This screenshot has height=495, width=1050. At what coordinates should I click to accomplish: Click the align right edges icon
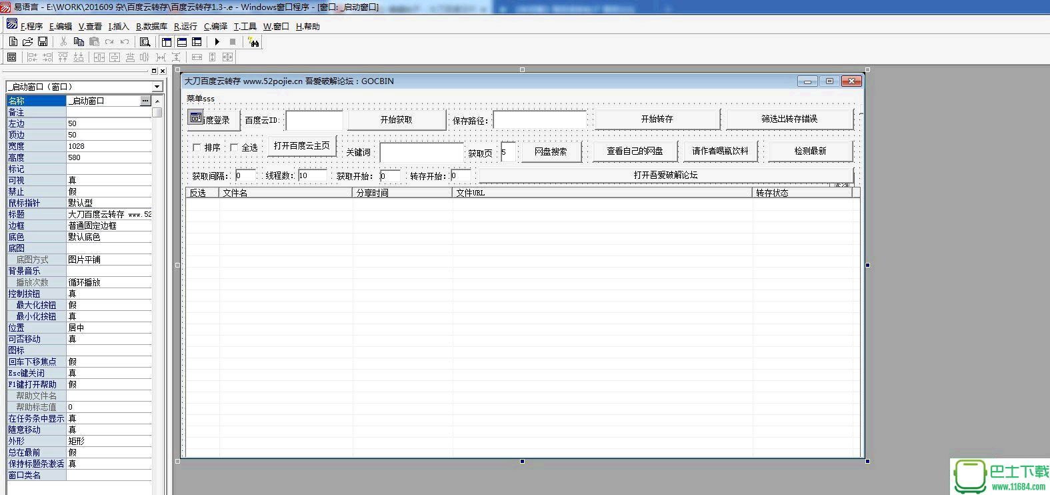click(47, 57)
